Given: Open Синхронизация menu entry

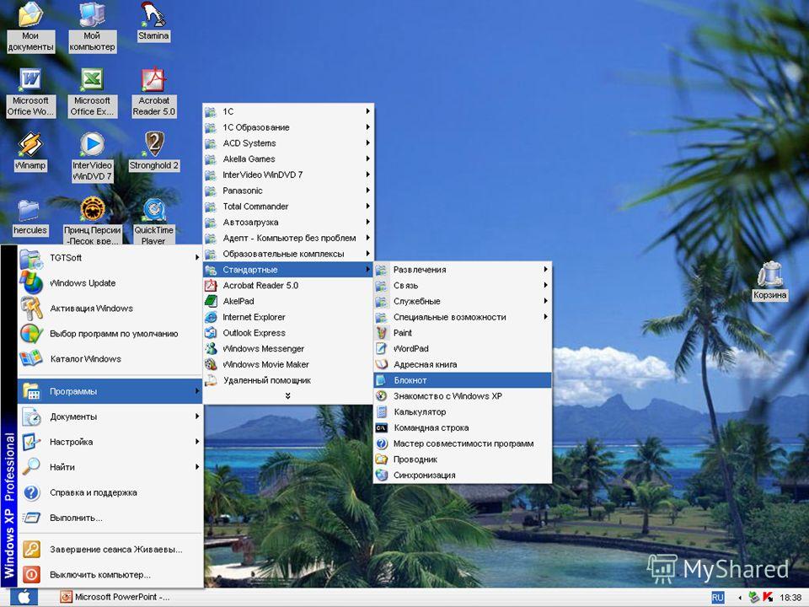Looking at the screenshot, I should (463, 475).
